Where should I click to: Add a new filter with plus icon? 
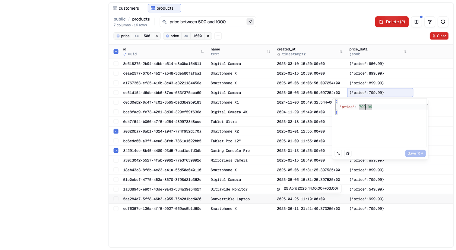pyautogui.click(x=218, y=36)
